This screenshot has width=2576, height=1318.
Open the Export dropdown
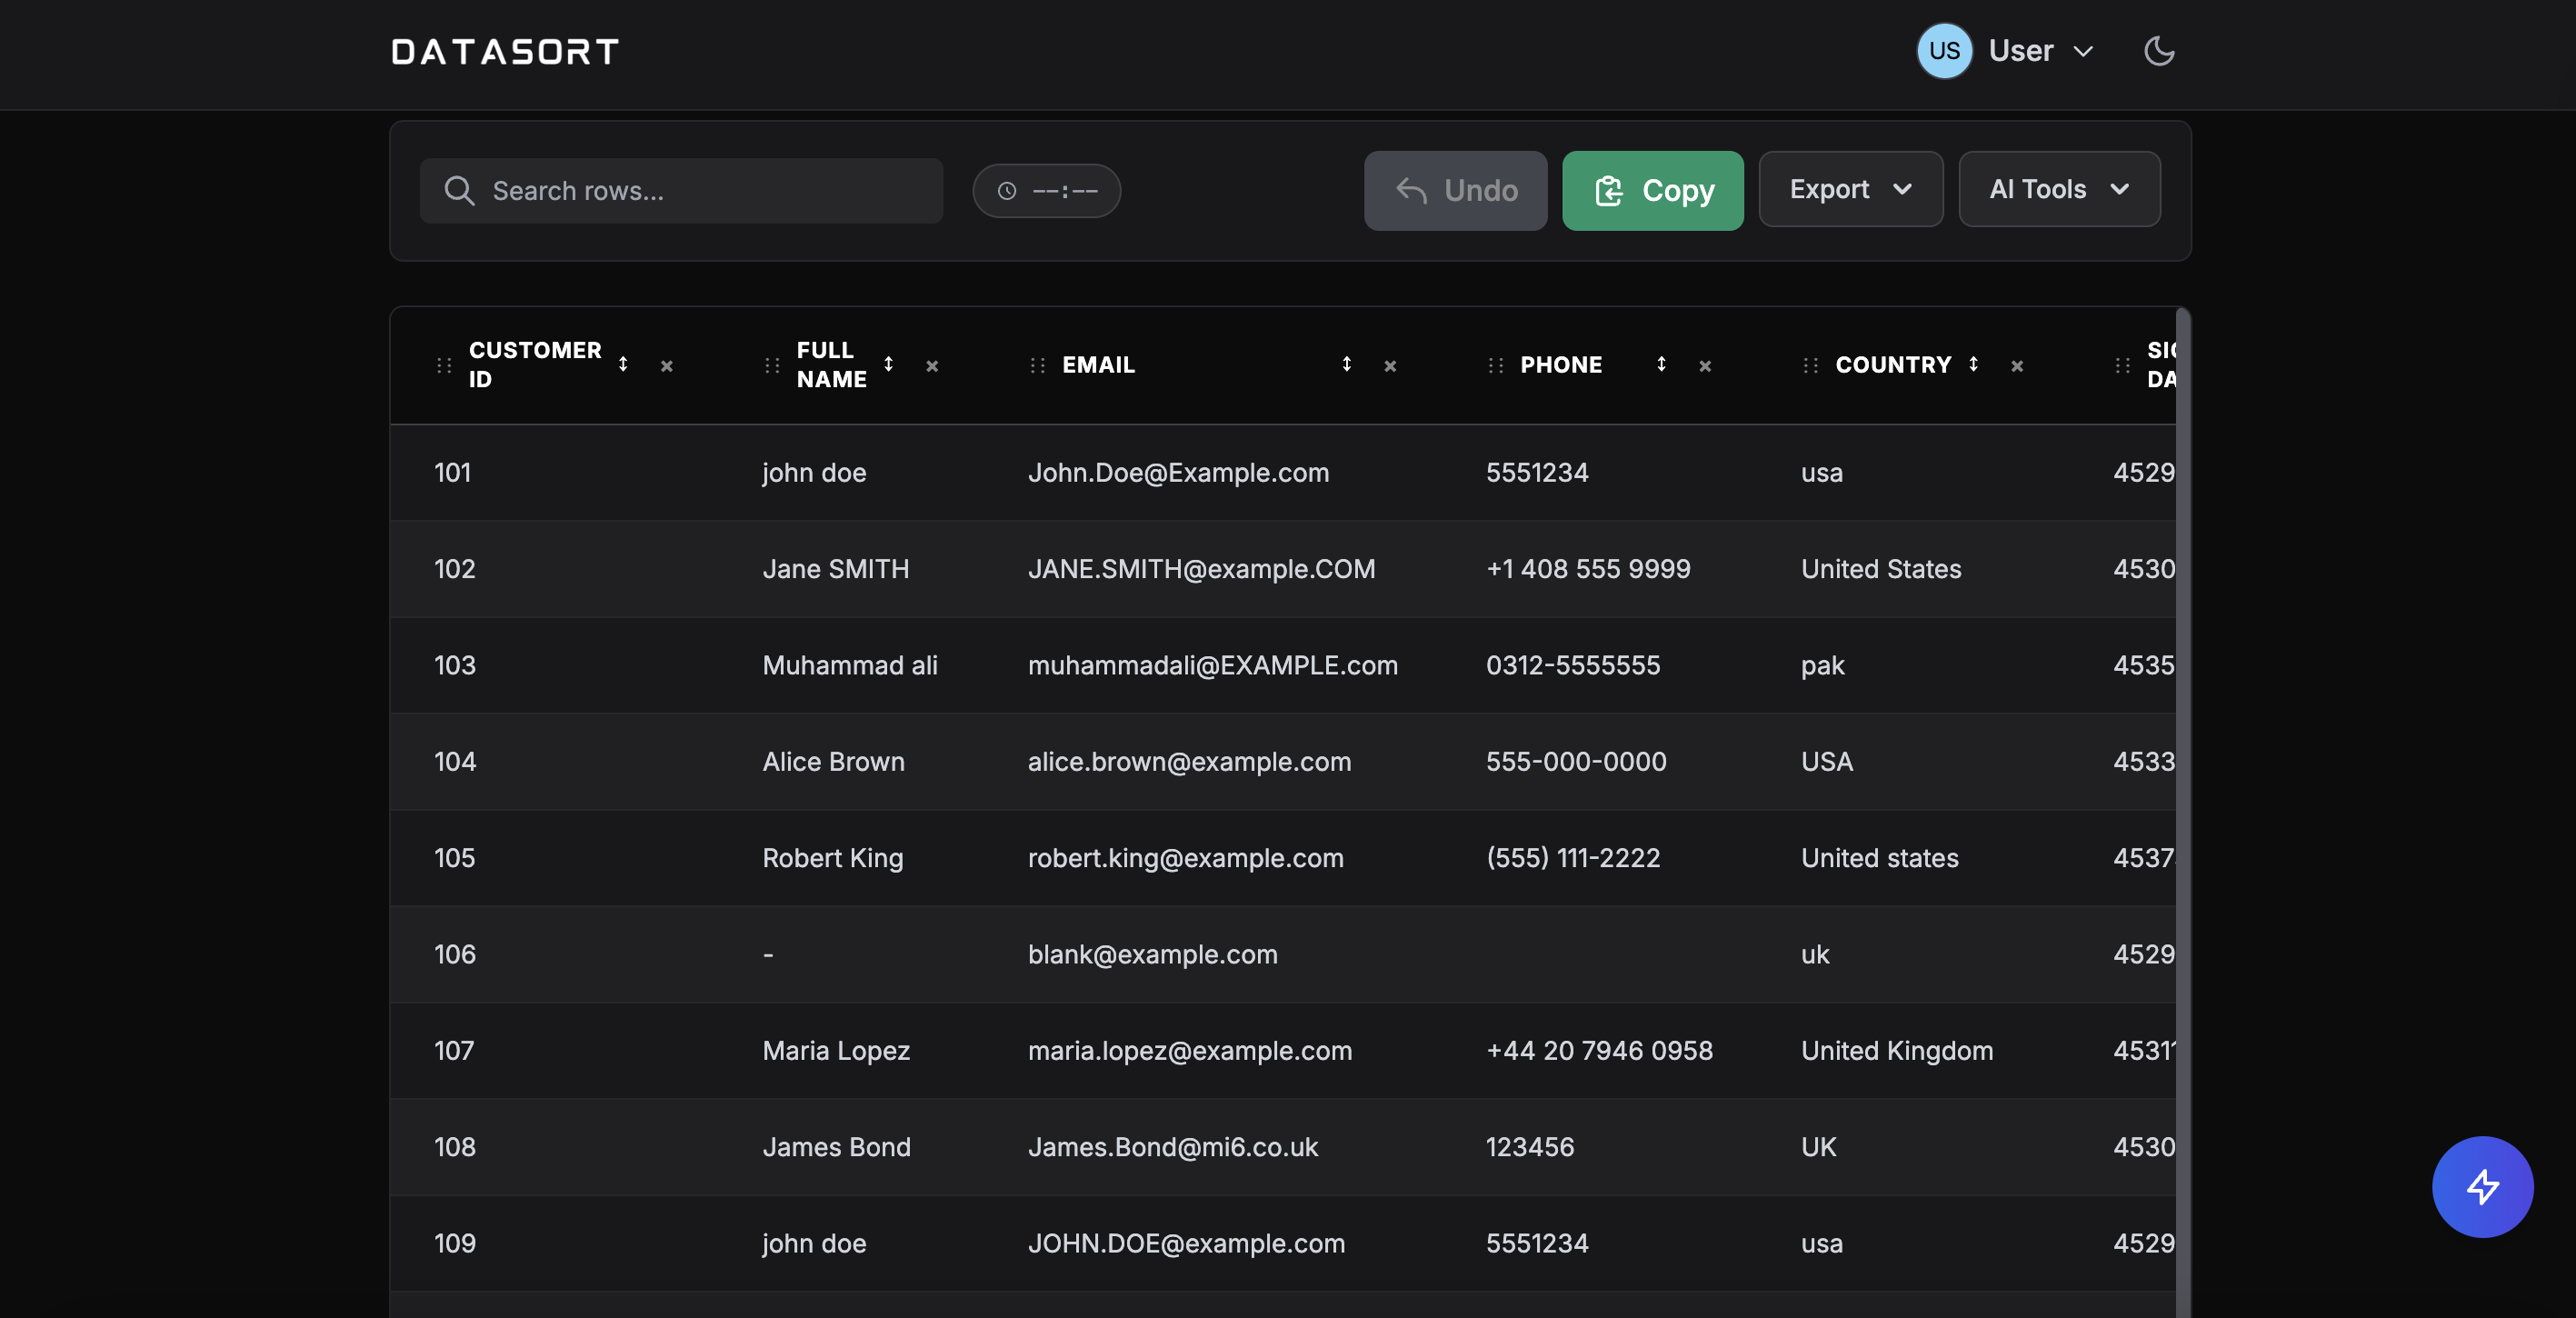coord(1850,189)
